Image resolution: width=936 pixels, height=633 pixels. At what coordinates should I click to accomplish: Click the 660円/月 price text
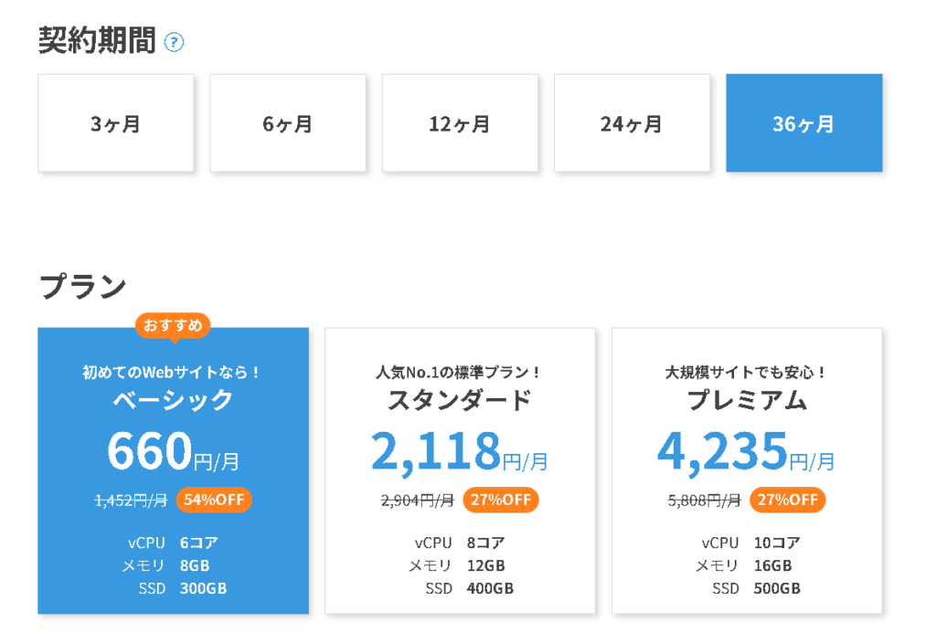coord(173,451)
